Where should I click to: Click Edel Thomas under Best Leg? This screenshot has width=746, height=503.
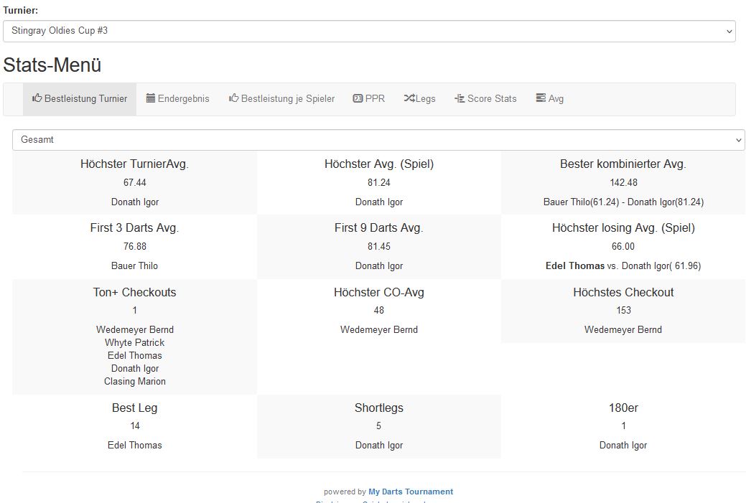[x=134, y=445]
